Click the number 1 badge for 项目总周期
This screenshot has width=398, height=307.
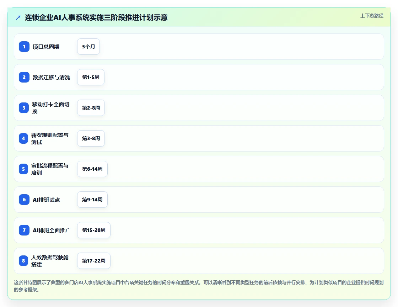24,47
